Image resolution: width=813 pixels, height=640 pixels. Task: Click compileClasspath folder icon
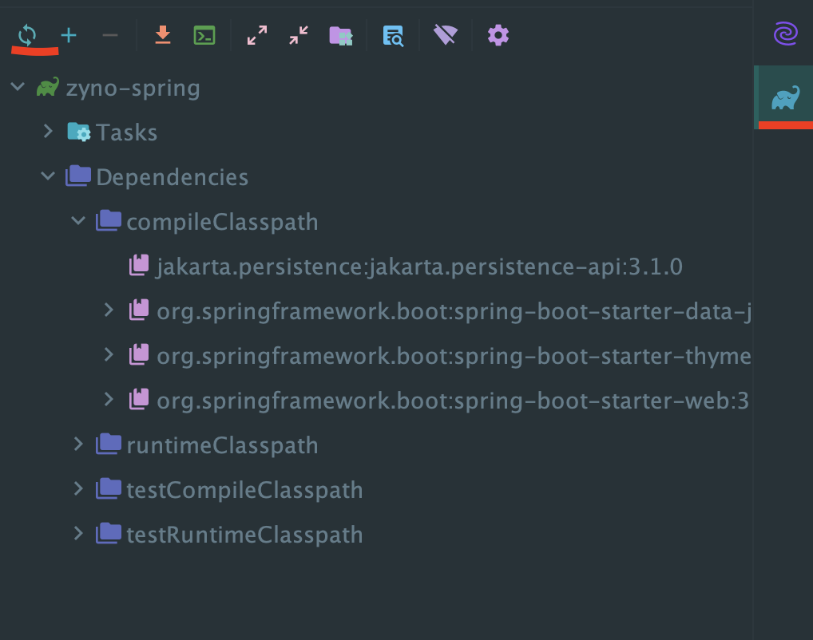(x=109, y=220)
